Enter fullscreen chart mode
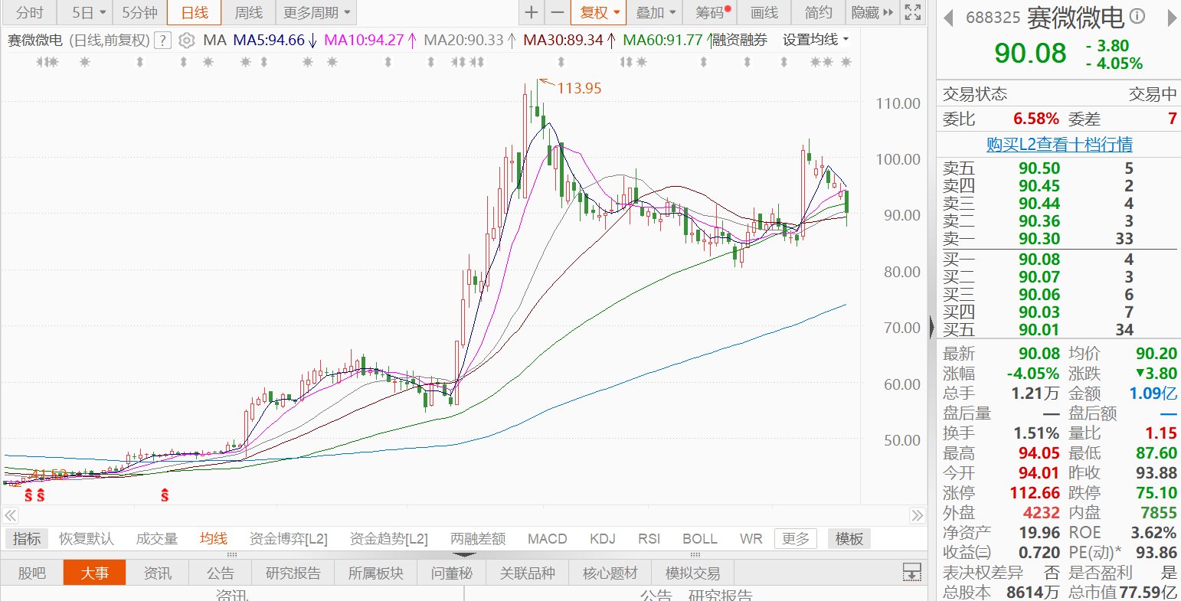1181x601 pixels. (911, 12)
